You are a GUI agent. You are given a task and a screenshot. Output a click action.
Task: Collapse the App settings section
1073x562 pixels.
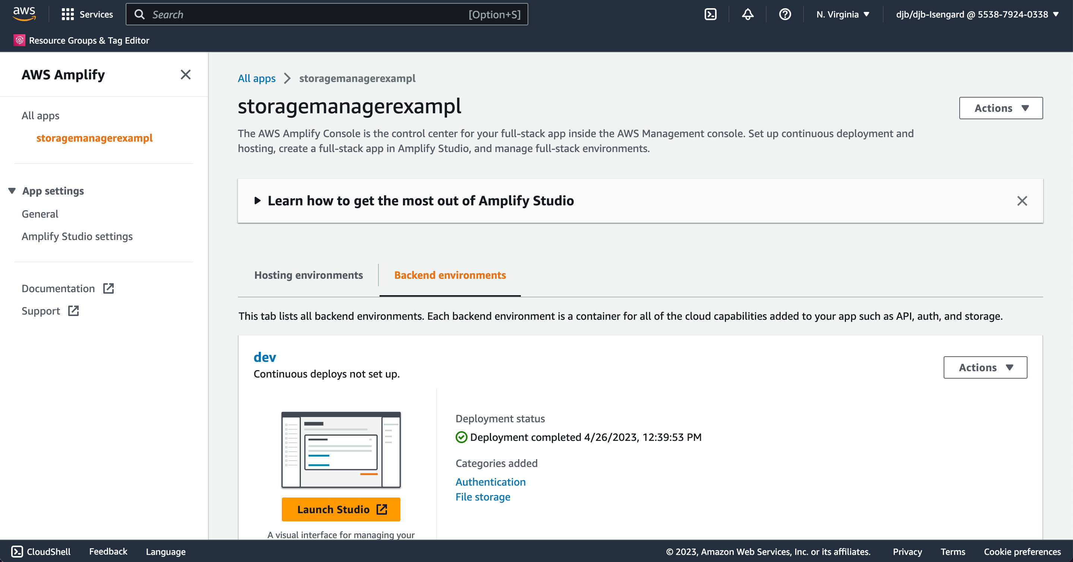coord(11,191)
